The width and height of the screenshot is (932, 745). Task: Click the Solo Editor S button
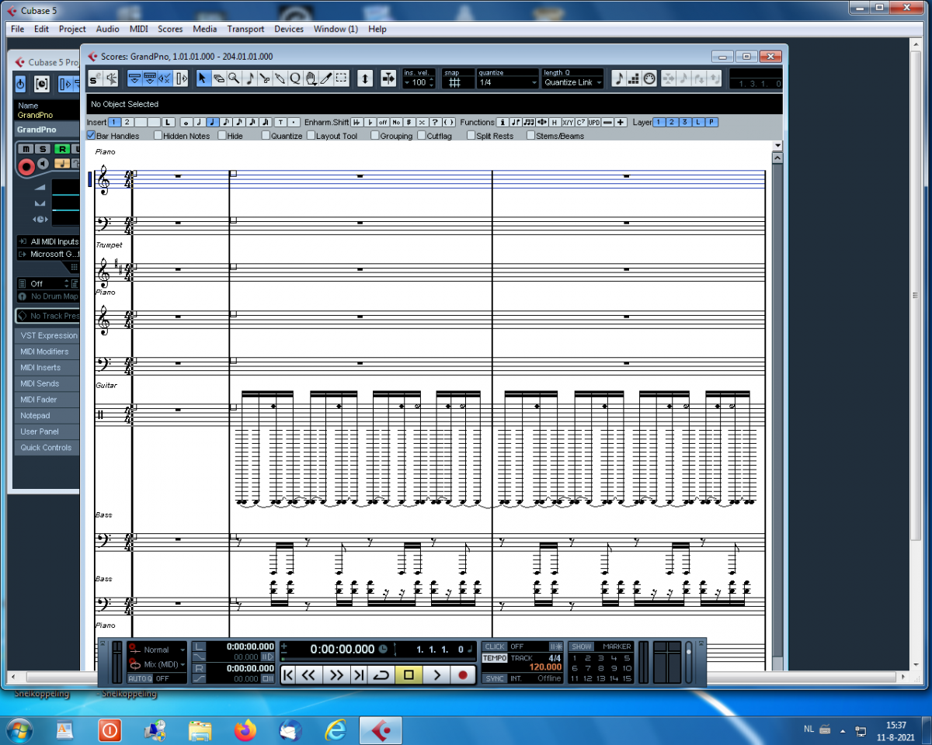(x=95, y=78)
